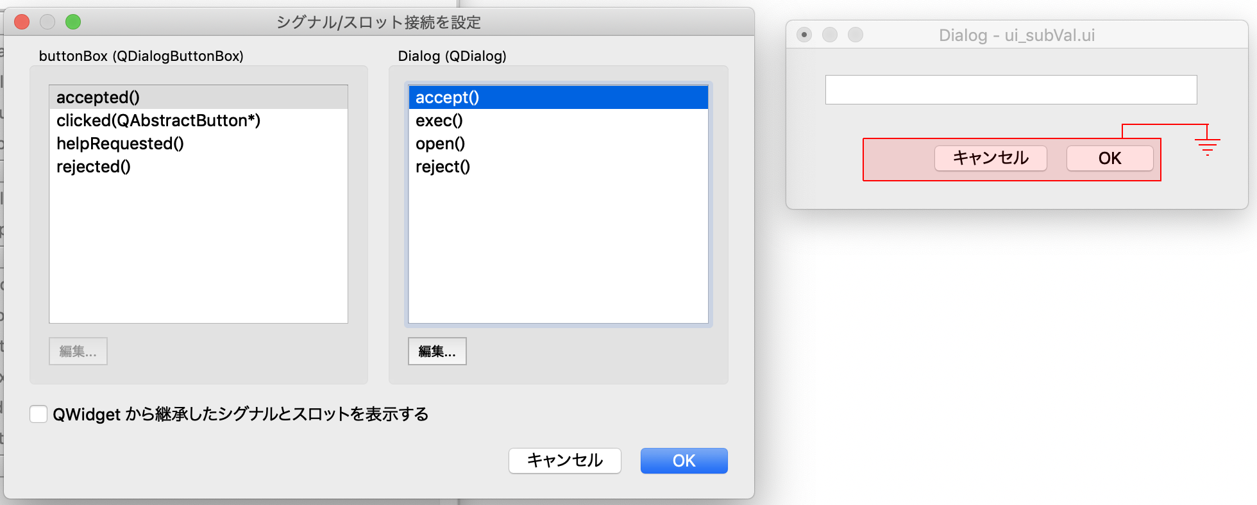Click the OK button inside the form preview

click(x=1109, y=158)
